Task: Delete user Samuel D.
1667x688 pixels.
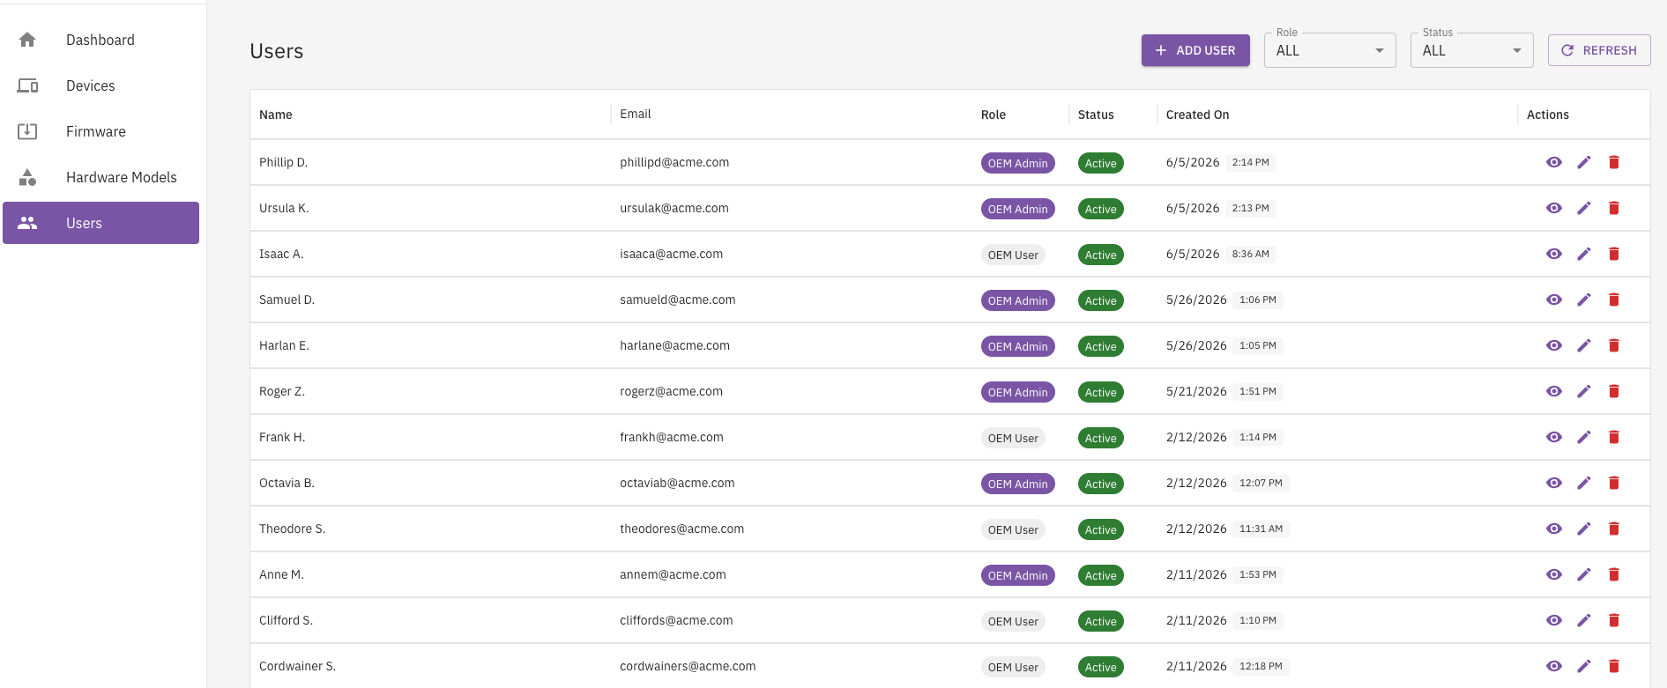Action: click(1614, 300)
